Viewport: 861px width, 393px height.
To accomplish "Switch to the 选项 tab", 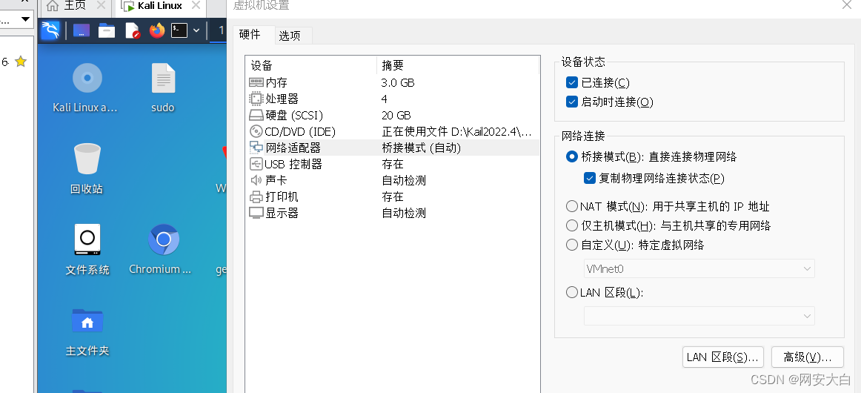I will point(290,36).
